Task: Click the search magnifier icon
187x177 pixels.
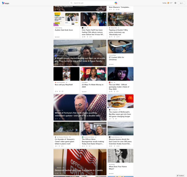Action: (x=71, y=3)
